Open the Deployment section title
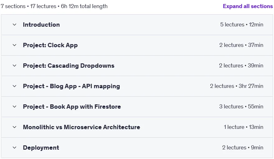 [x=41, y=148]
